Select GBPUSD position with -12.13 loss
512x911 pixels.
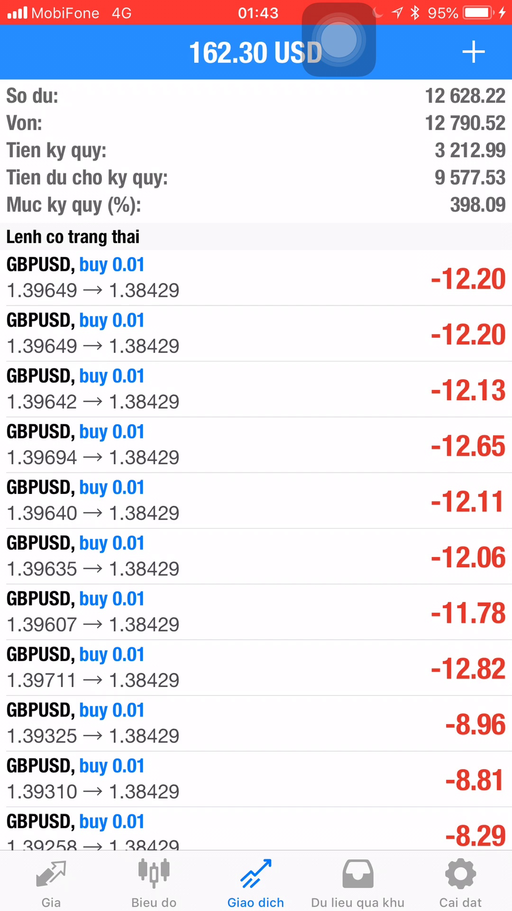[256, 389]
